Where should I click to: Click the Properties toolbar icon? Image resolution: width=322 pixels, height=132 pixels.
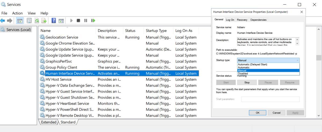pos(29,21)
